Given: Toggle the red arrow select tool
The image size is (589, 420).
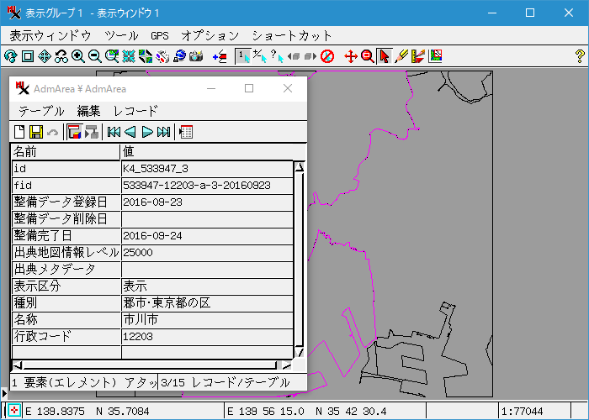Looking at the screenshot, I should [385, 56].
